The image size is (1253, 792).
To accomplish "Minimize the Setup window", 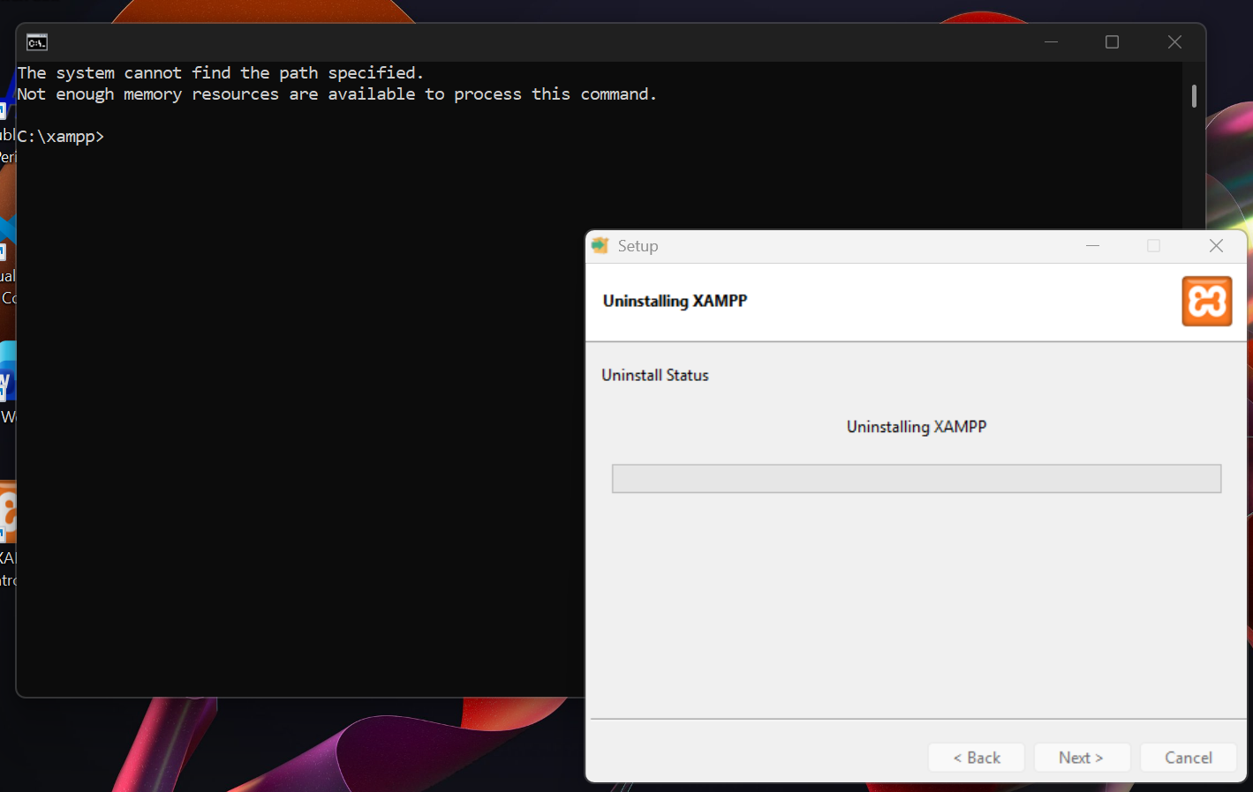I will pos(1093,246).
